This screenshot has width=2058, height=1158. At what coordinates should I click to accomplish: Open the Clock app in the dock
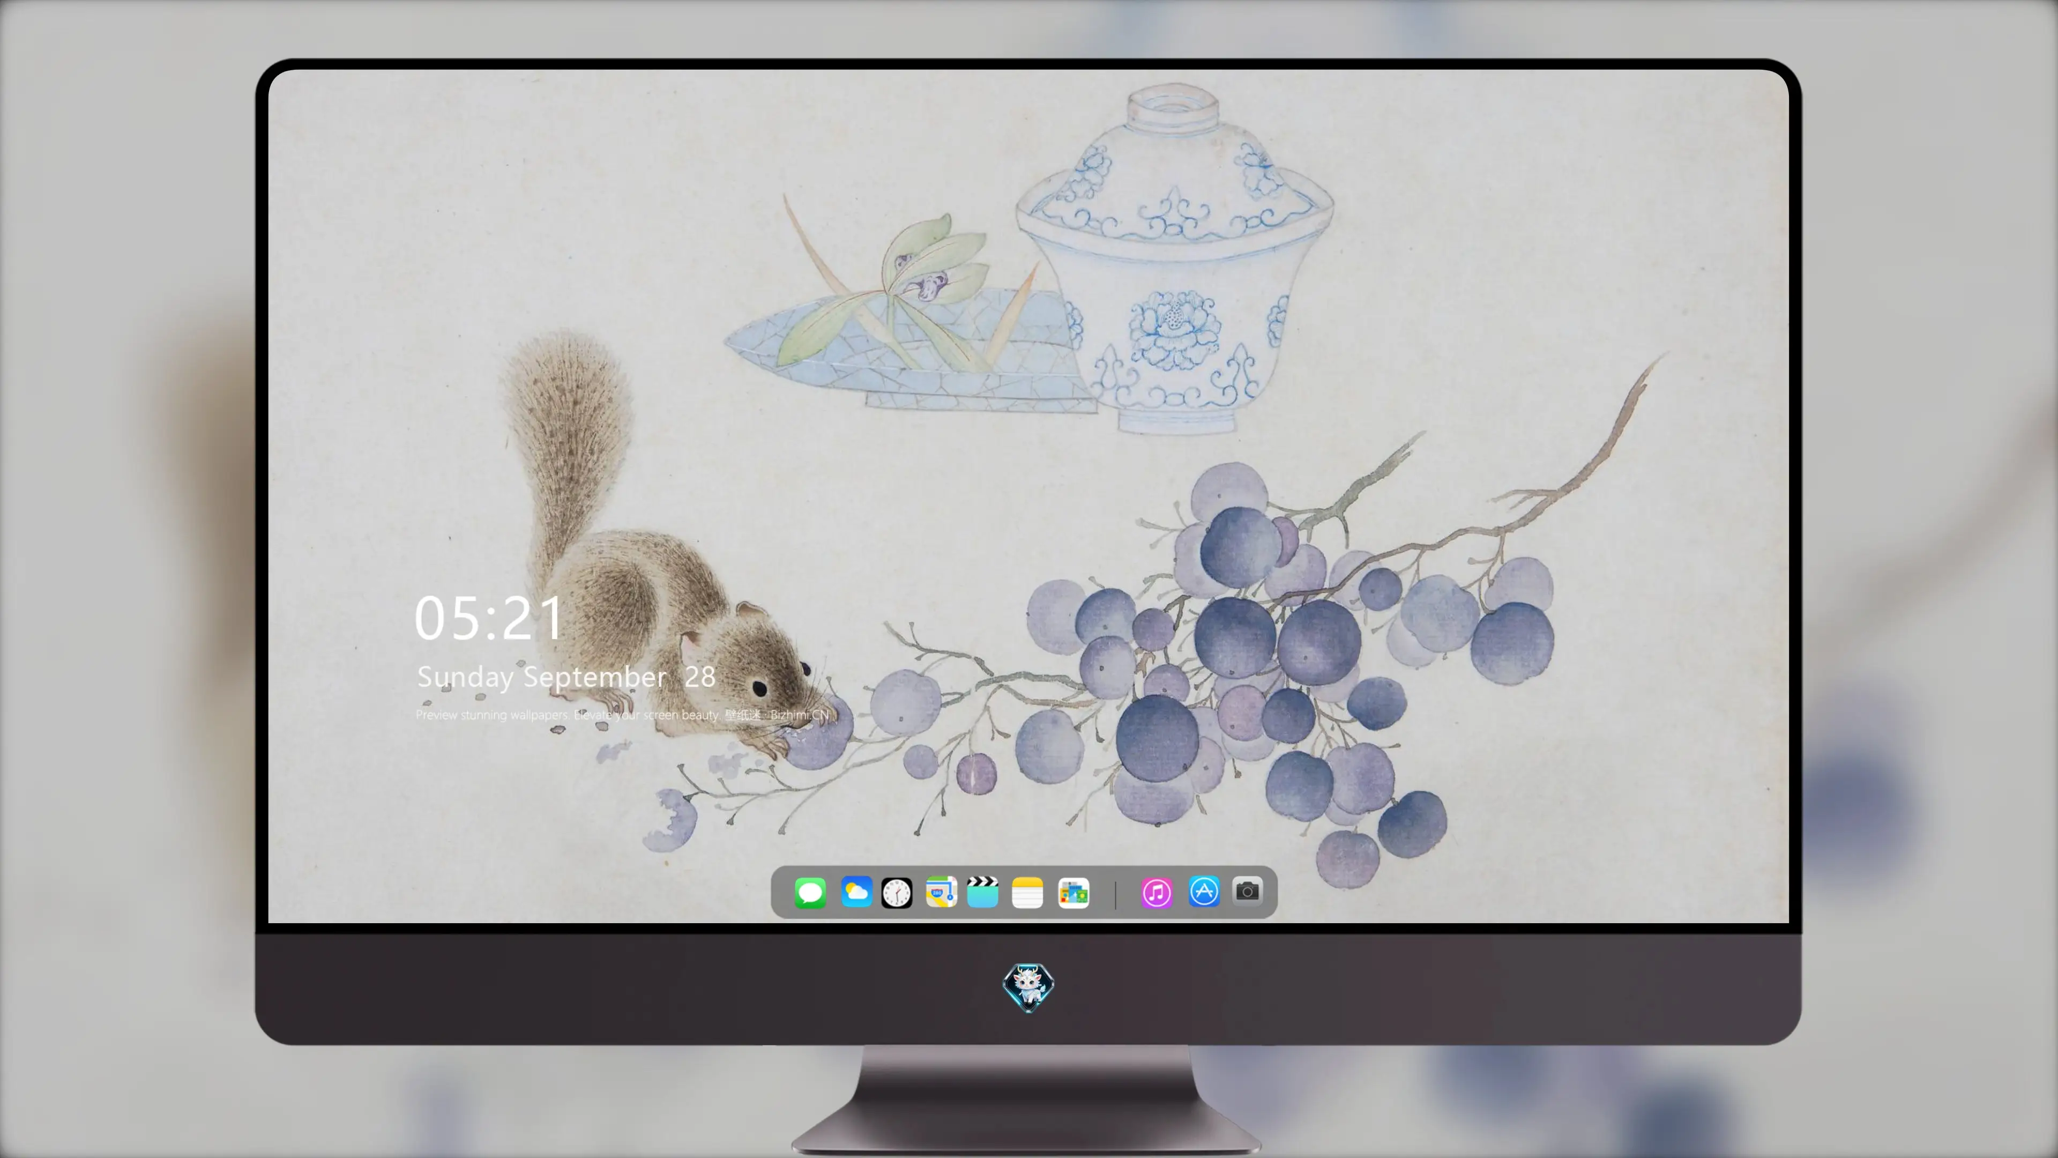click(x=897, y=893)
